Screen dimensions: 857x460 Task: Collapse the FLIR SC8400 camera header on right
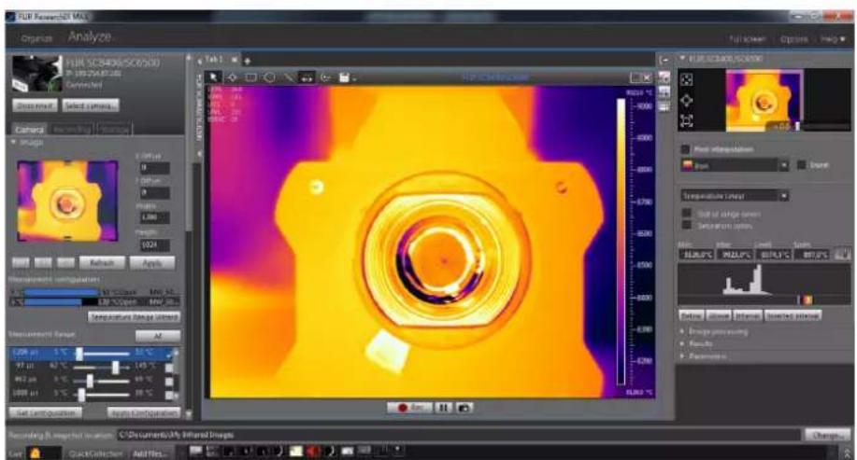682,58
